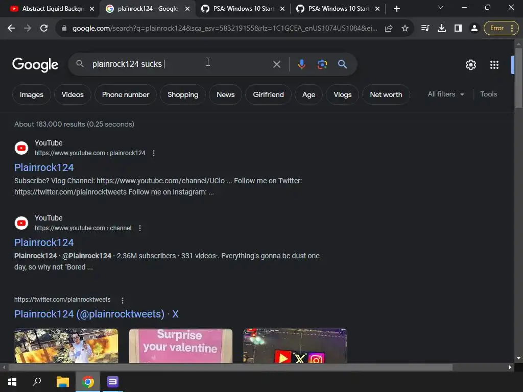This screenshot has height=392, width=523.
Task: Open the side panel icon
Action: (x=458, y=29)
